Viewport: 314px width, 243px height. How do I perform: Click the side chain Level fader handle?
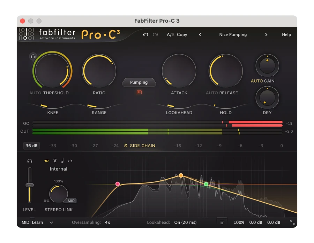click(30, 185)
